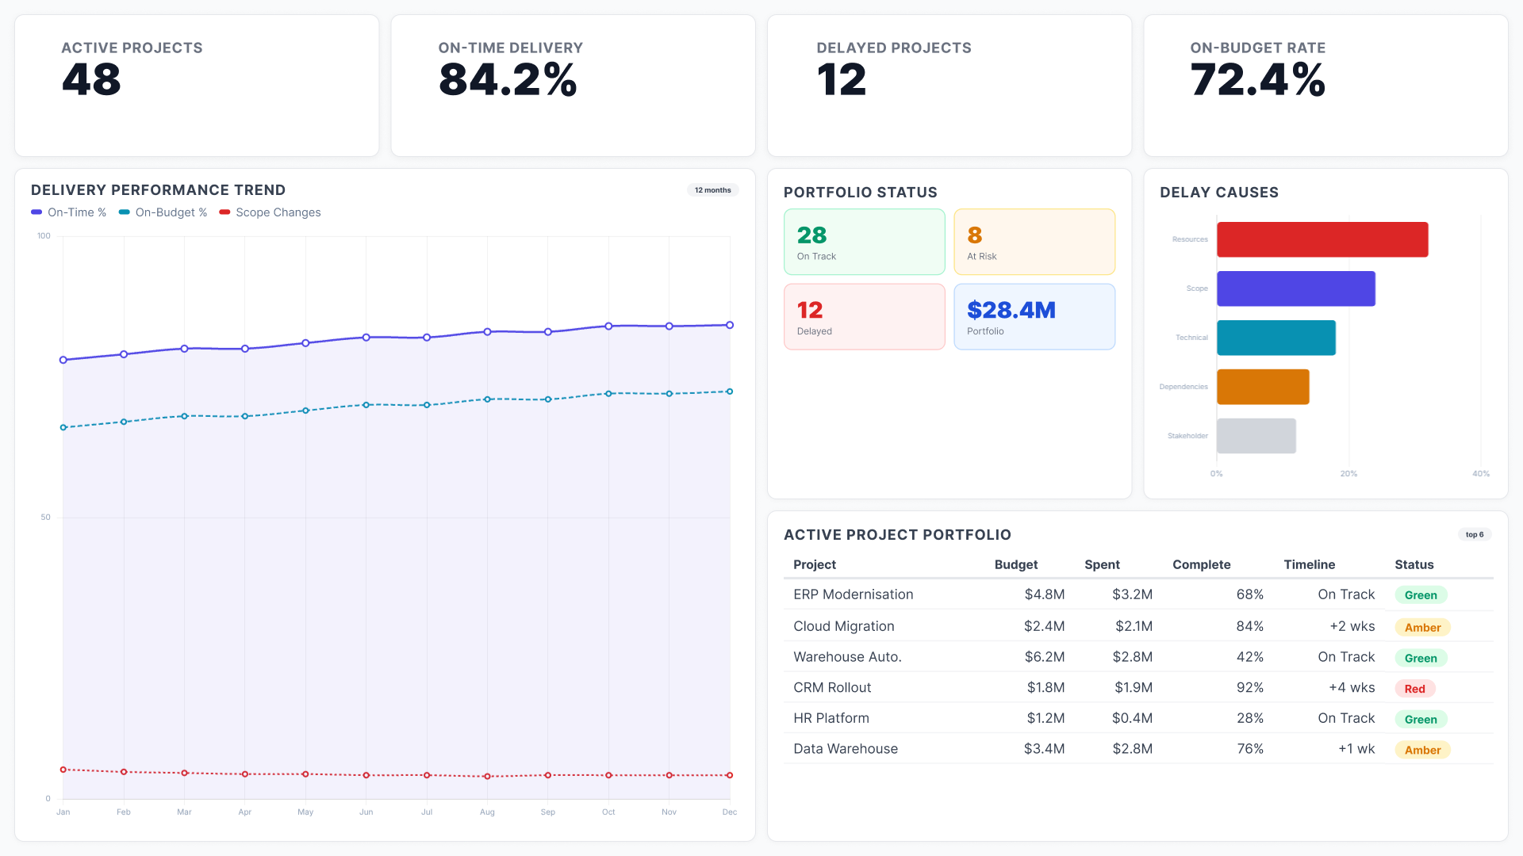Select the teal Technical bar in Delay Causes
The image size is (1523, 856).
[1276, 338]
